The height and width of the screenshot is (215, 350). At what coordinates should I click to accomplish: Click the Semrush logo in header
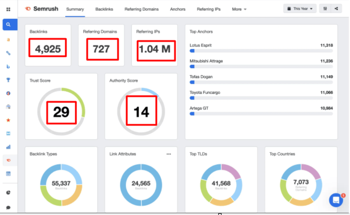point(42,9)
